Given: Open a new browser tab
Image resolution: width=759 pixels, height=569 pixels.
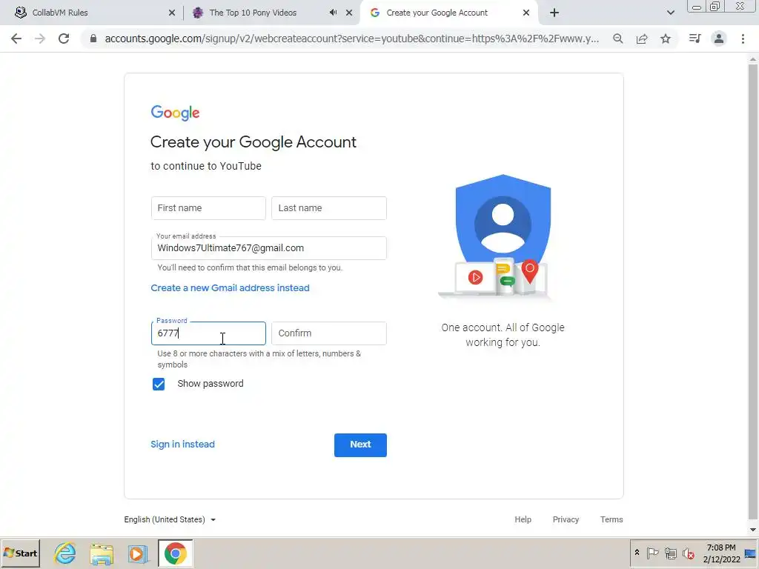Looking at the screenshot, I should 554,13.
